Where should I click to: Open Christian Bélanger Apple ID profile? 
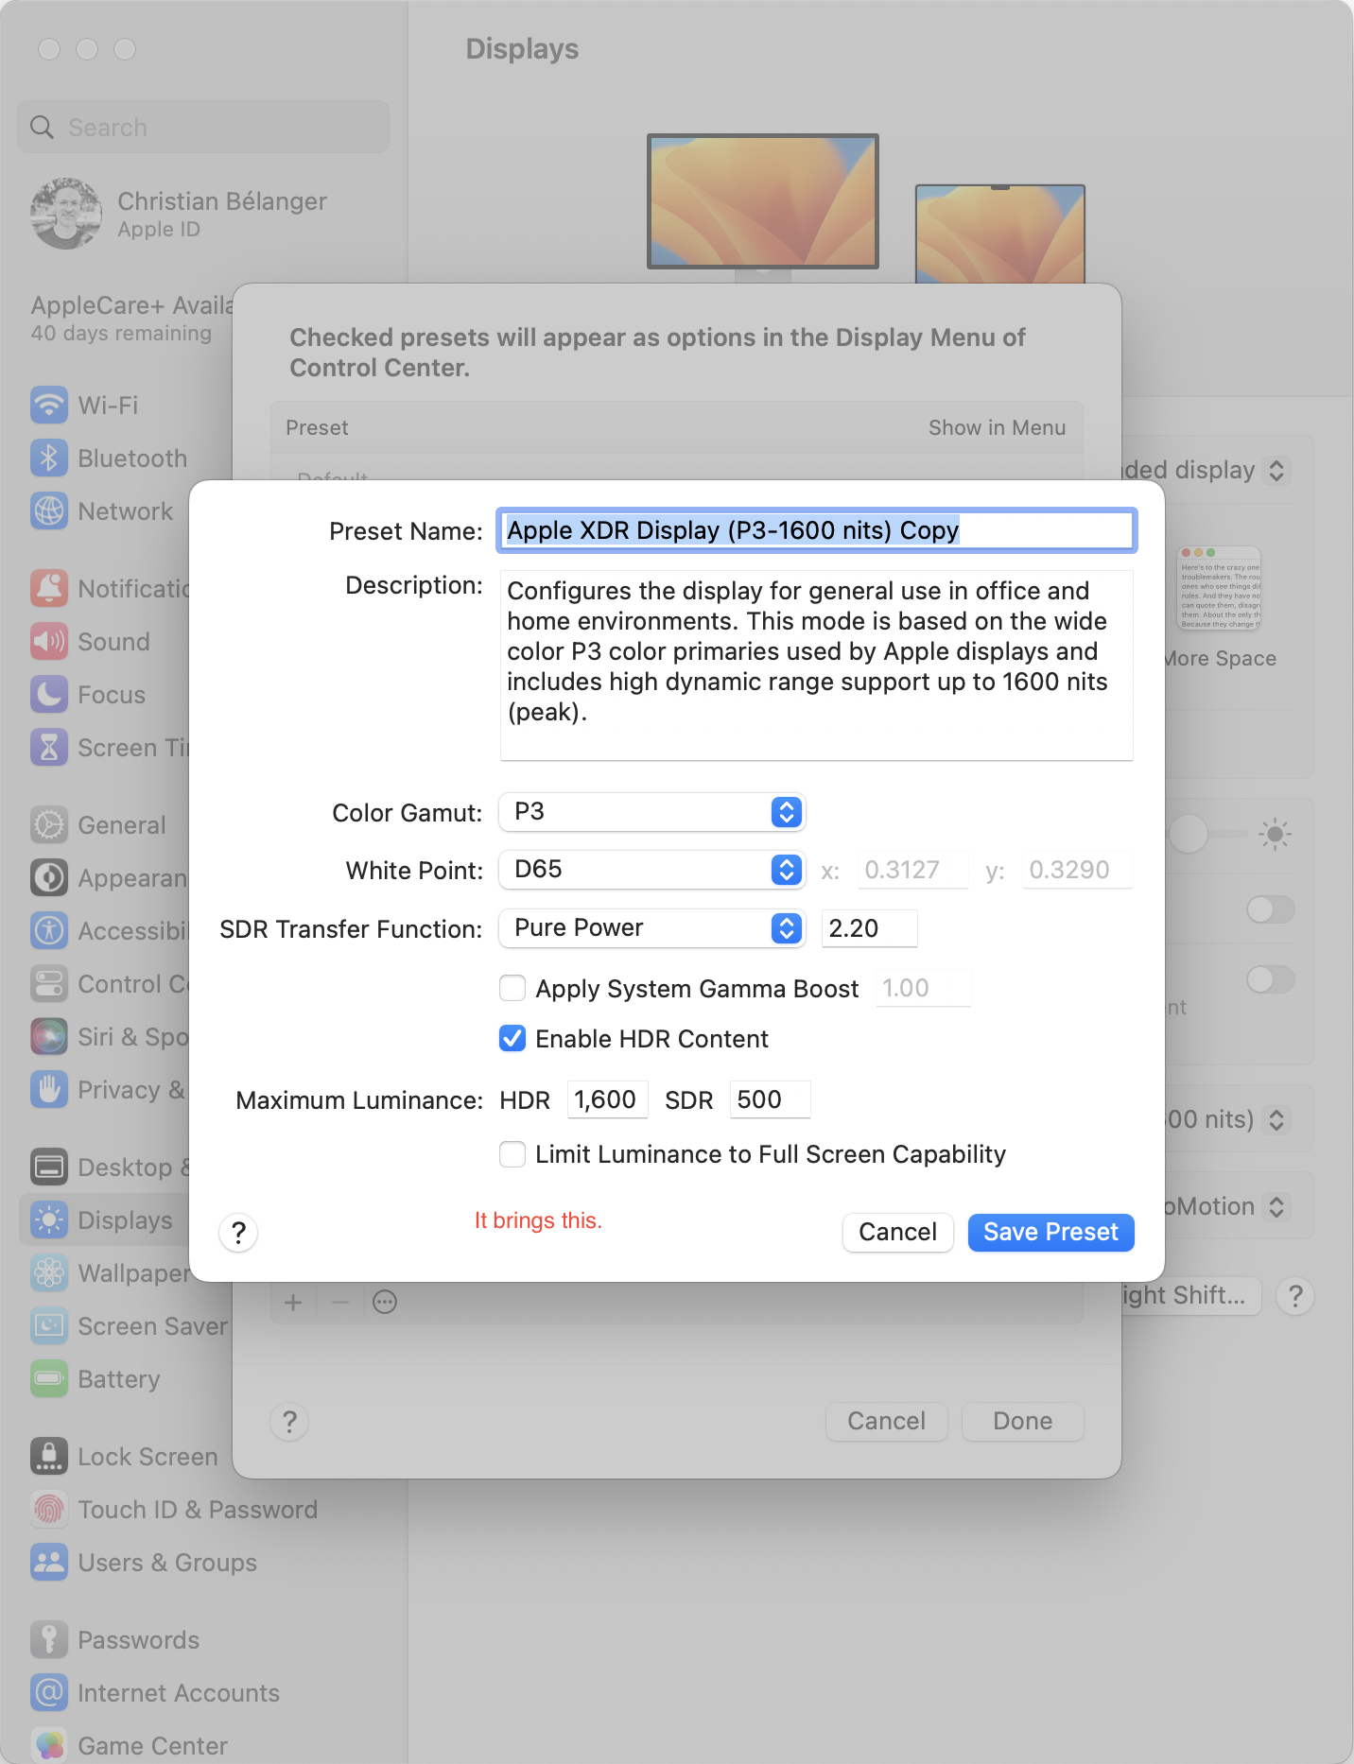pyautogui.click(x=180, y=215)
